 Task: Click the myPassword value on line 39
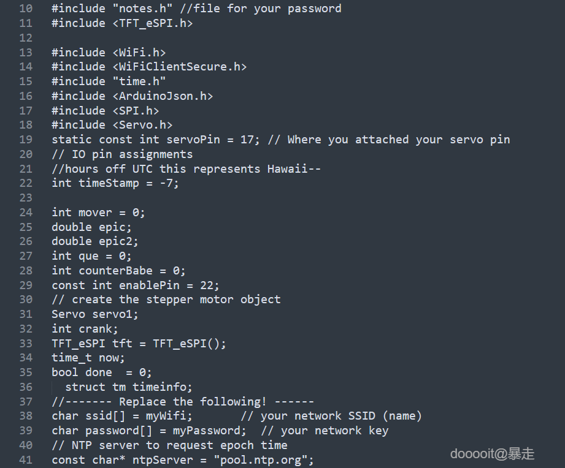click(x=206, y=431)
